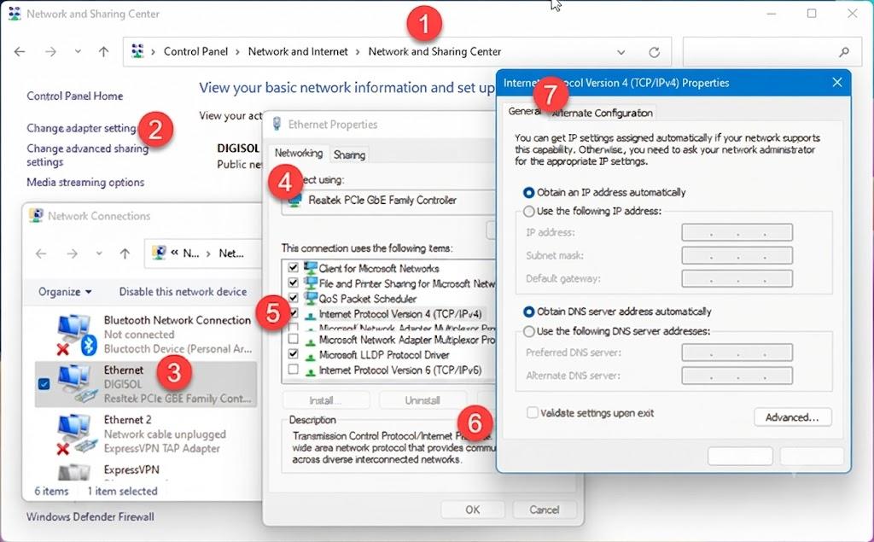Switch to Sharing tab in Ethernet Properties
This screenshot has height=542, width=874.
(x=349, y=155)
